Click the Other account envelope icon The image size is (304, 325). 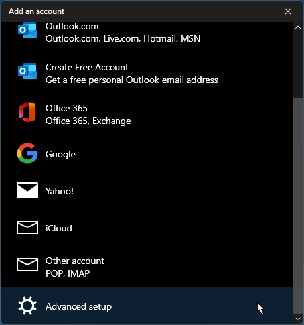pyautogui.click(x=27, y=265)
